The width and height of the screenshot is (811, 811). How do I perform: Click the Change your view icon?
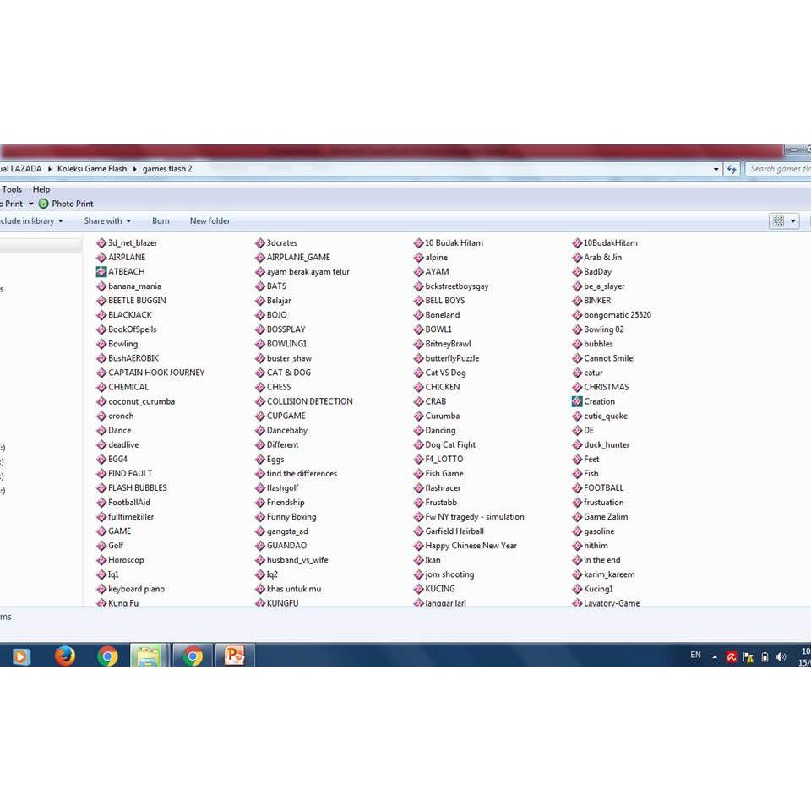tap(778, 221)
